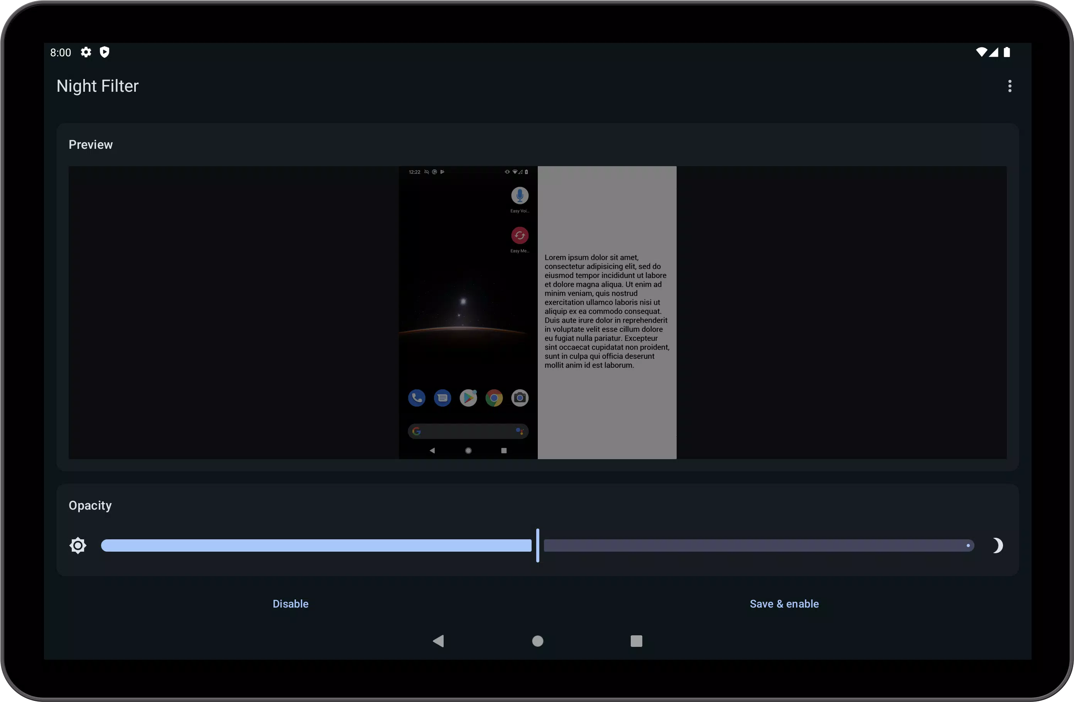Viewport: 1074px width, 702px height.
Task: Click the Opacity heading
Action: point(90,505)
